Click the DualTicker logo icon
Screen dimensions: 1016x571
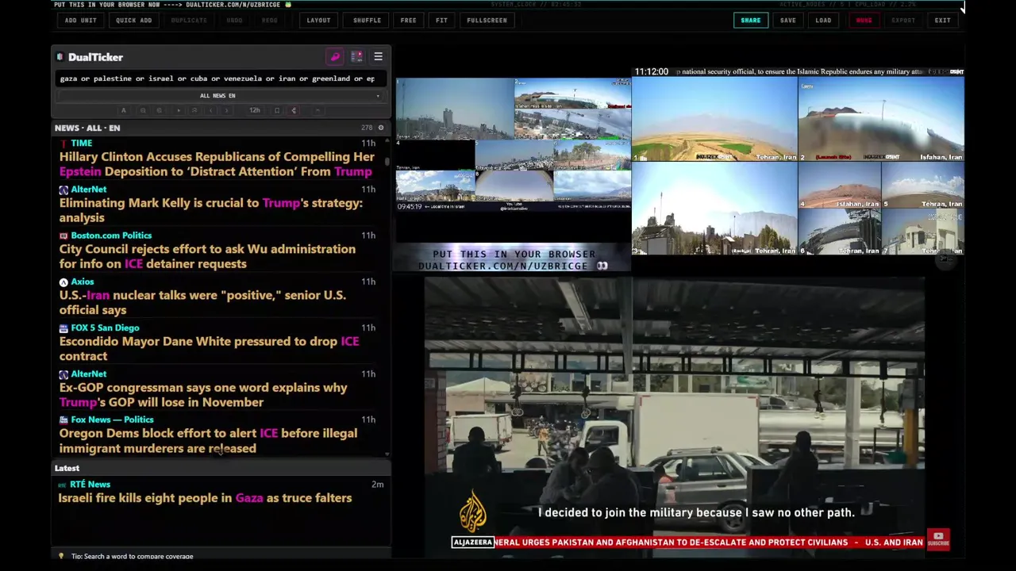(x=60, y=57)
